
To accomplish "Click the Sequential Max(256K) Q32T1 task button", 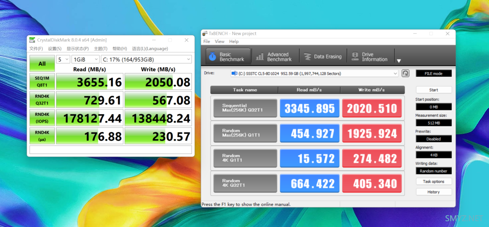I will [245, 108].
